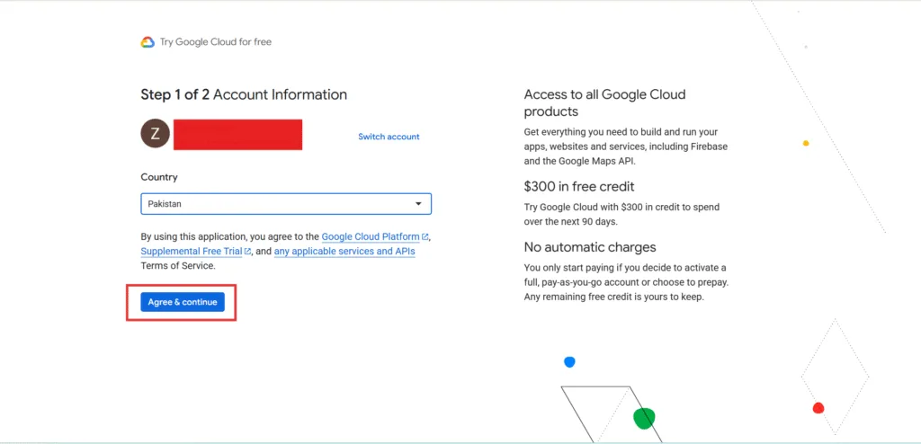The height and width of the screenshot is (444, 921).
Task: Click external-link icon after Supplemental Free Trial
Action: click(x=248, y=252)
